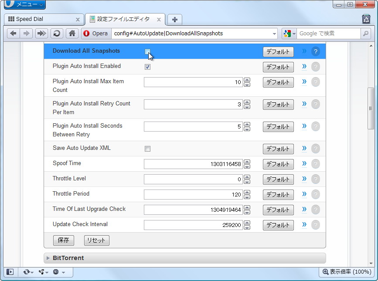Click the scrollbar up arrow
Viewport: 378px width, 281px height.
coord(371,46)
